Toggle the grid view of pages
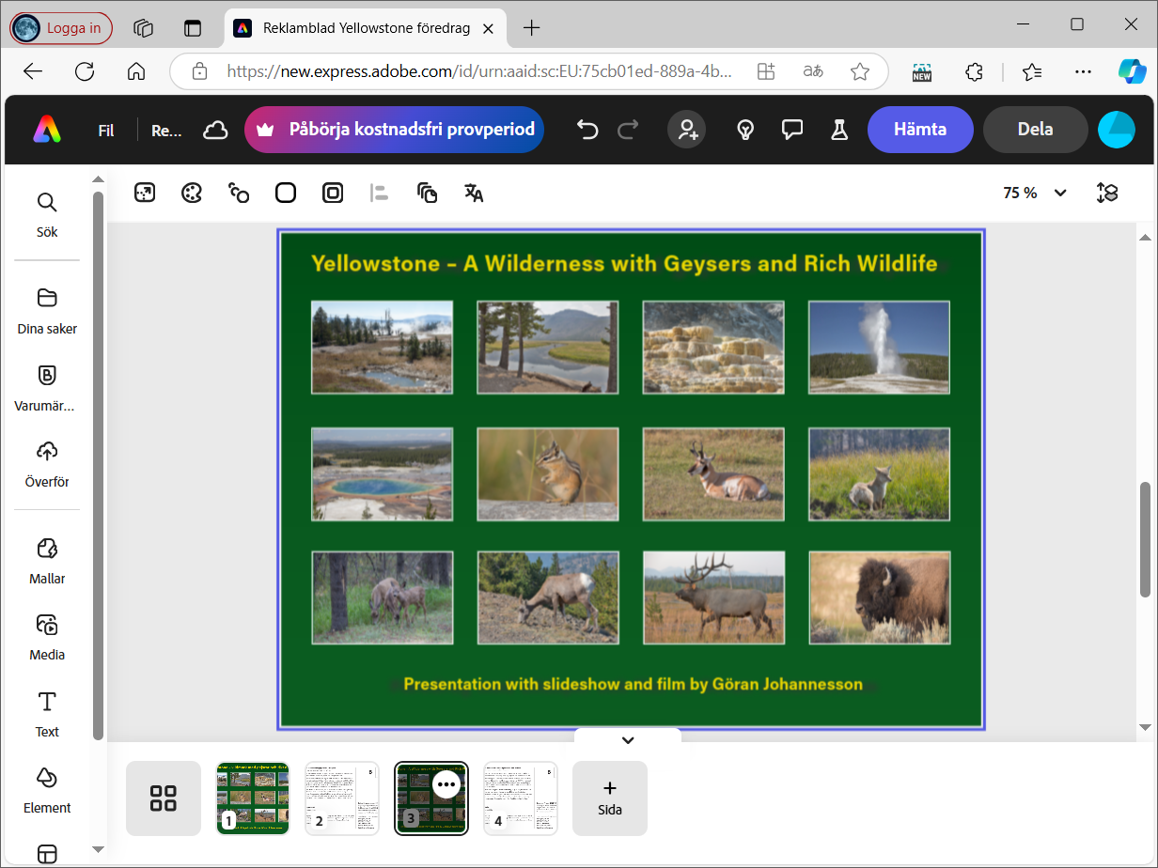 [x=164, y=798]
